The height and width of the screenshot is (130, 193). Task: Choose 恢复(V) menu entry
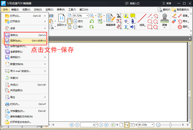click(25, 78)
